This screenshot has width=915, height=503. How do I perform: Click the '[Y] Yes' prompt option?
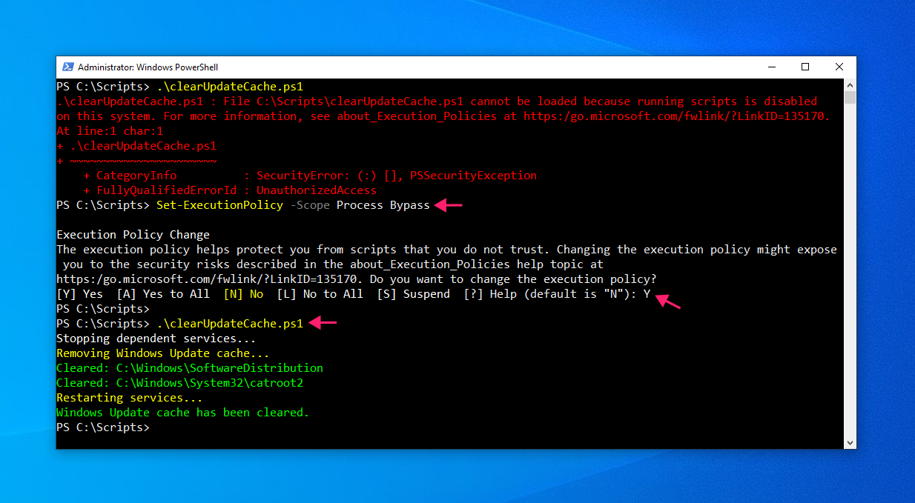pyautogui.click(x=80, y=294)
